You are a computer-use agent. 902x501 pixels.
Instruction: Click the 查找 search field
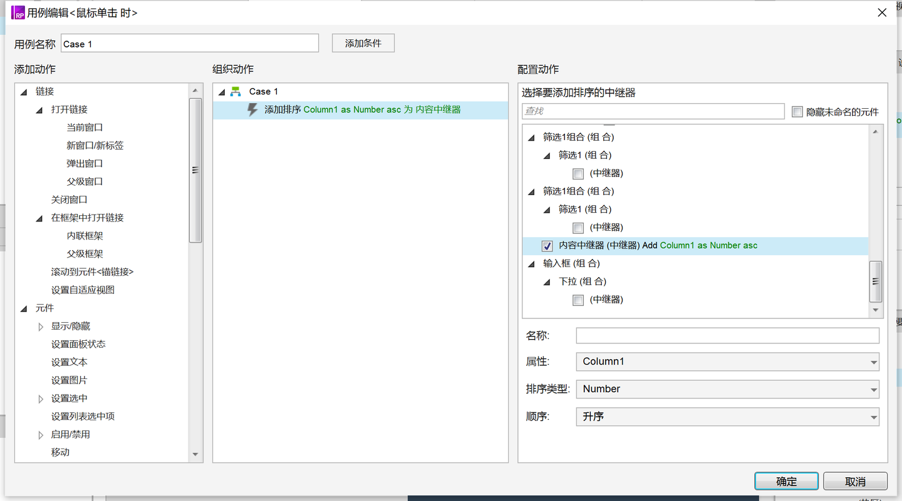click(x=653, y=111)
